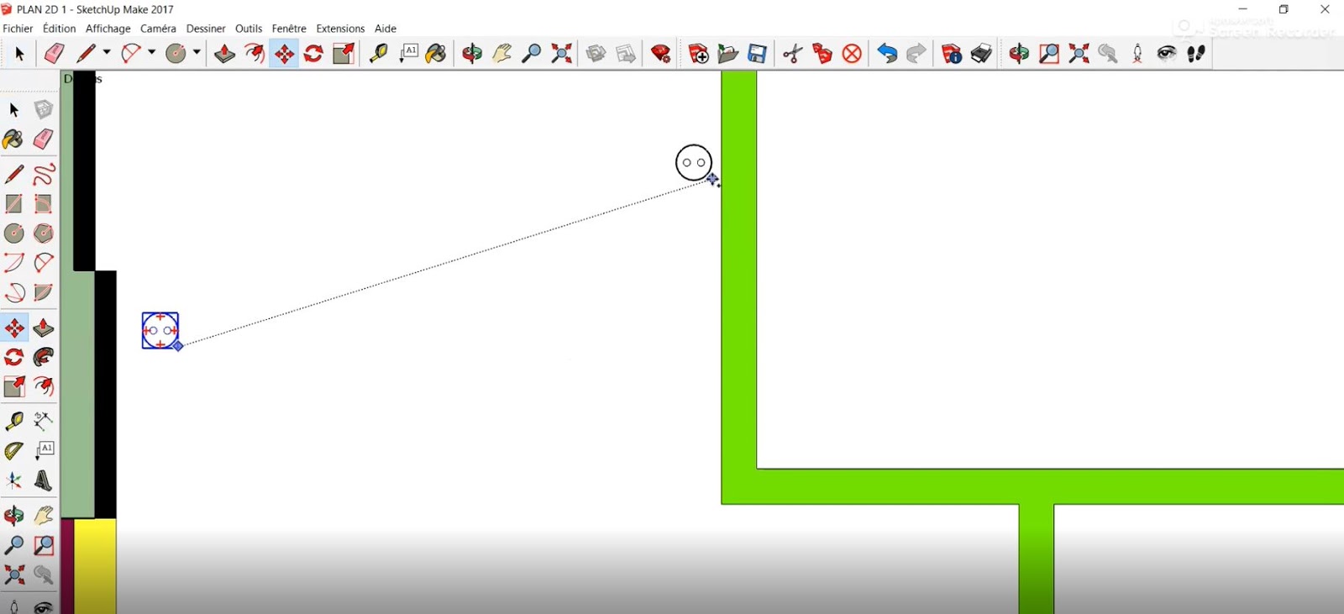Click the Open file folder icon
Screen dimensions: 1344x614
727,54
